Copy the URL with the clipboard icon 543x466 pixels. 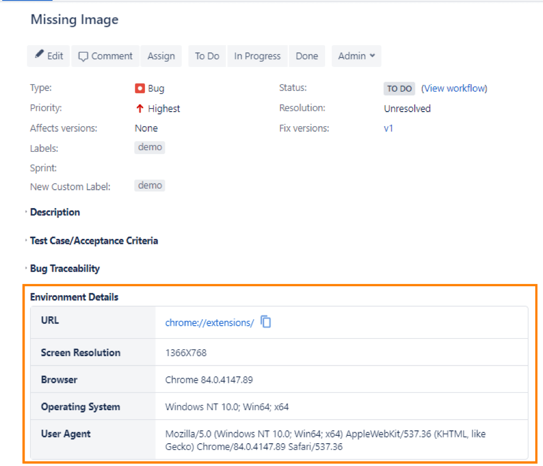(265, 322)
